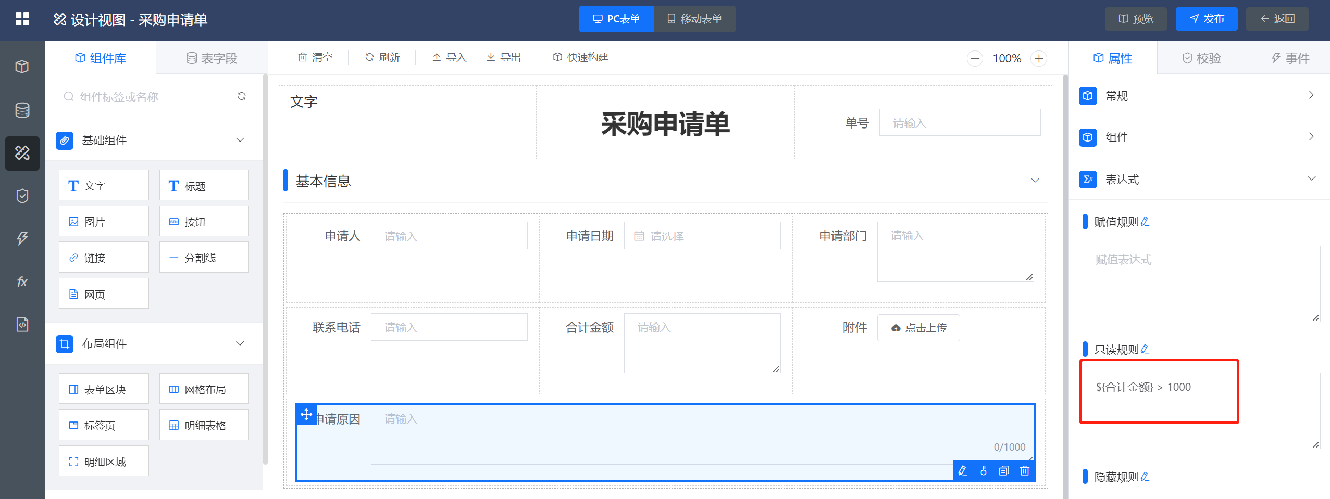Click the delete trash icon on selected field
Screen dimensions: 1330x499
coord(1024,471)
